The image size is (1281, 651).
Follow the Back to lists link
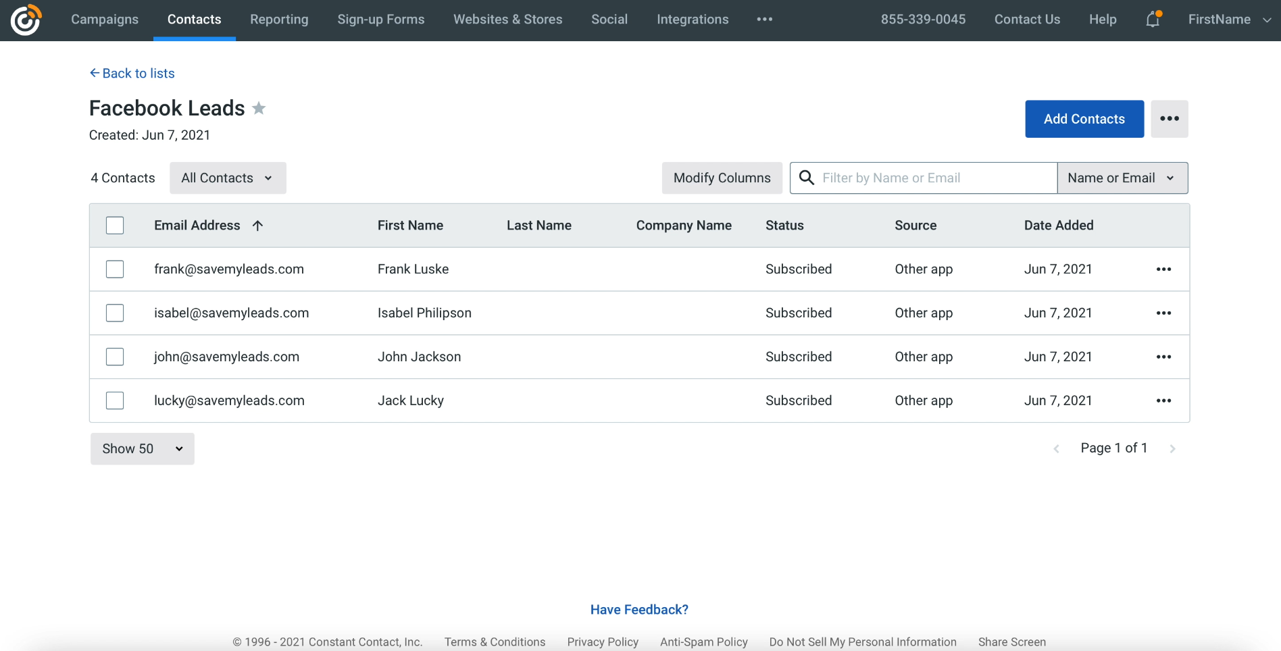coord(132,73)
